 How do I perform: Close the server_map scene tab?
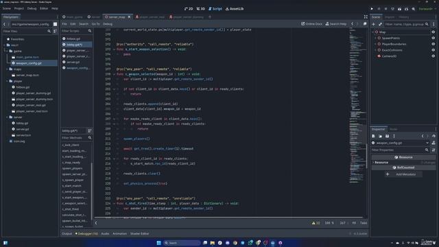coord(129,17)
